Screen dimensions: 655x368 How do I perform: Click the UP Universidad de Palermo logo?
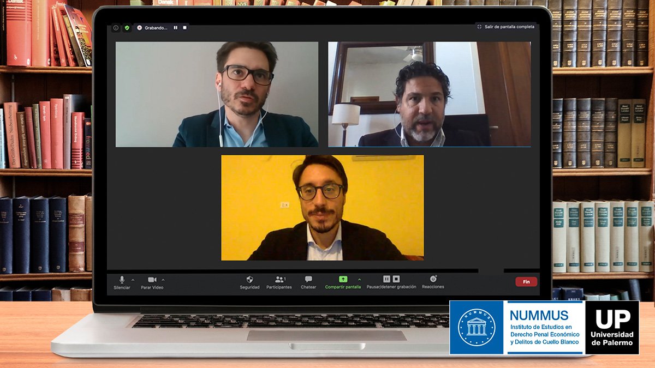612,328
